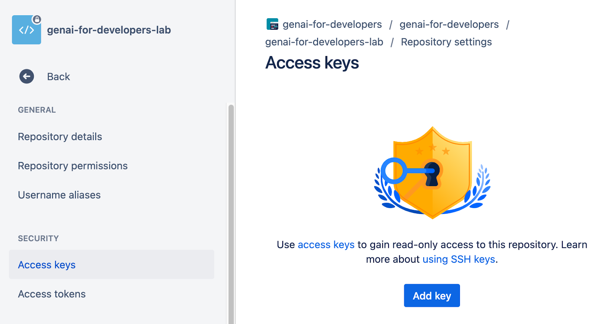Screen dimensions: 595x324
Task: Click the private lock badge on avatar
Action: (36, 19)
